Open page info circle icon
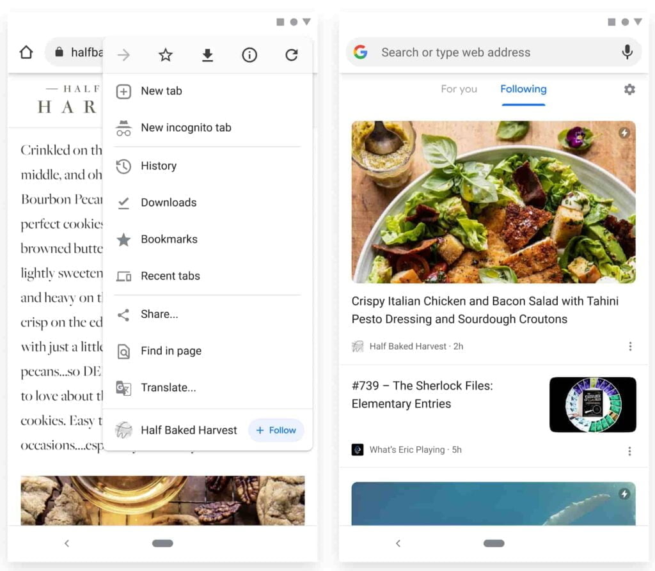 click(x=249, y=55)
